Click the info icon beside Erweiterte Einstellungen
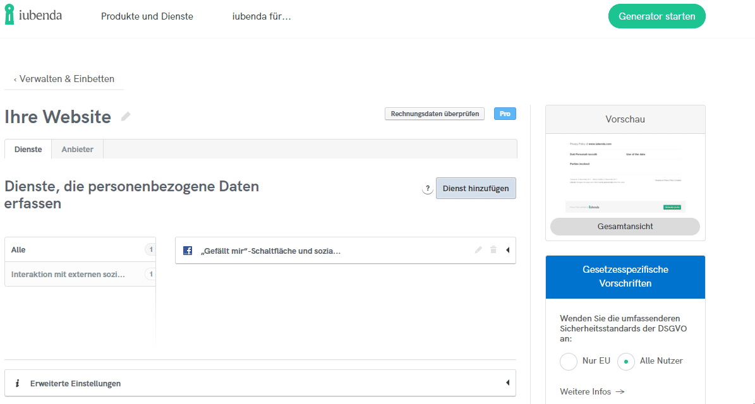Image resolution: width=755 pixels, height=404 pixels. pos(18,383)
